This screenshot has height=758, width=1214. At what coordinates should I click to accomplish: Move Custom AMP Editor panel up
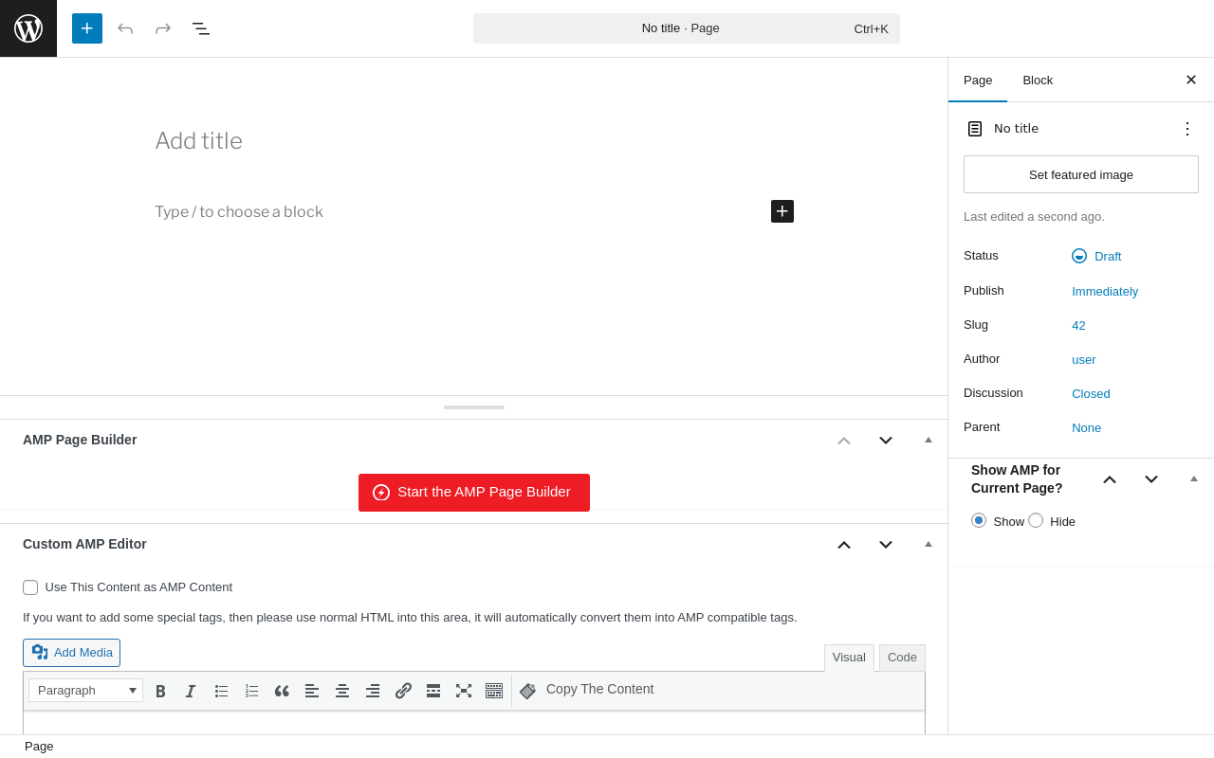(844, 544)
